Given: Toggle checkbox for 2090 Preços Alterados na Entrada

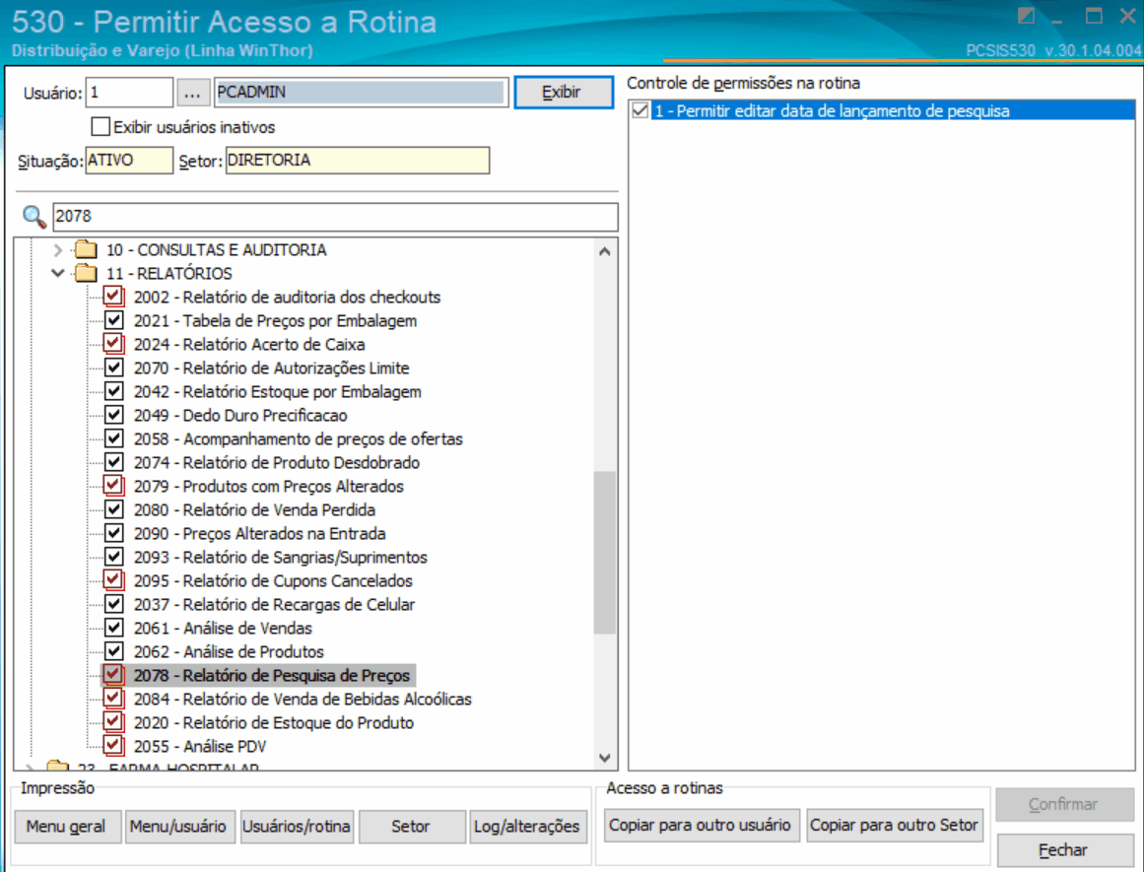Looking at the screenshot, I should click(114, 533).
